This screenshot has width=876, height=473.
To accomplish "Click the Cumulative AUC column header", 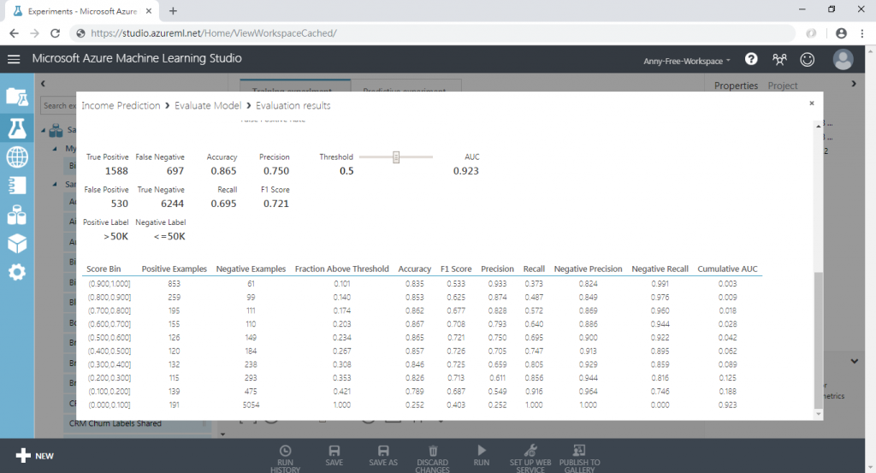I will (x=727, y=269).
